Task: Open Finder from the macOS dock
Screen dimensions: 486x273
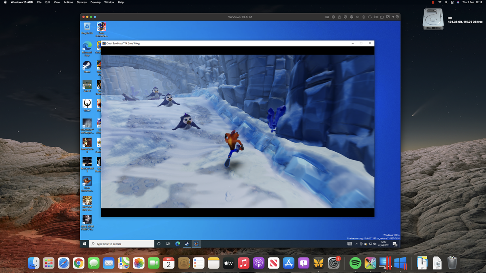Action: pyautogui.click(x=34, y=263)
